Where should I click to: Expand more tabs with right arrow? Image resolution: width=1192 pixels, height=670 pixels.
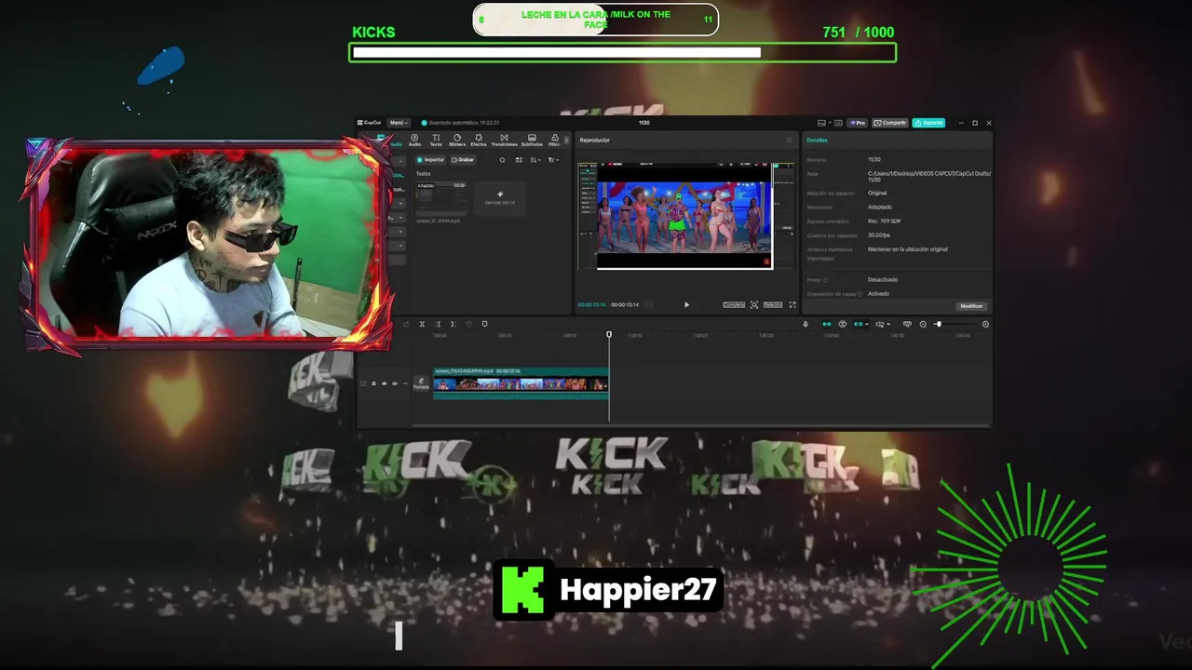tap(566, 141)
